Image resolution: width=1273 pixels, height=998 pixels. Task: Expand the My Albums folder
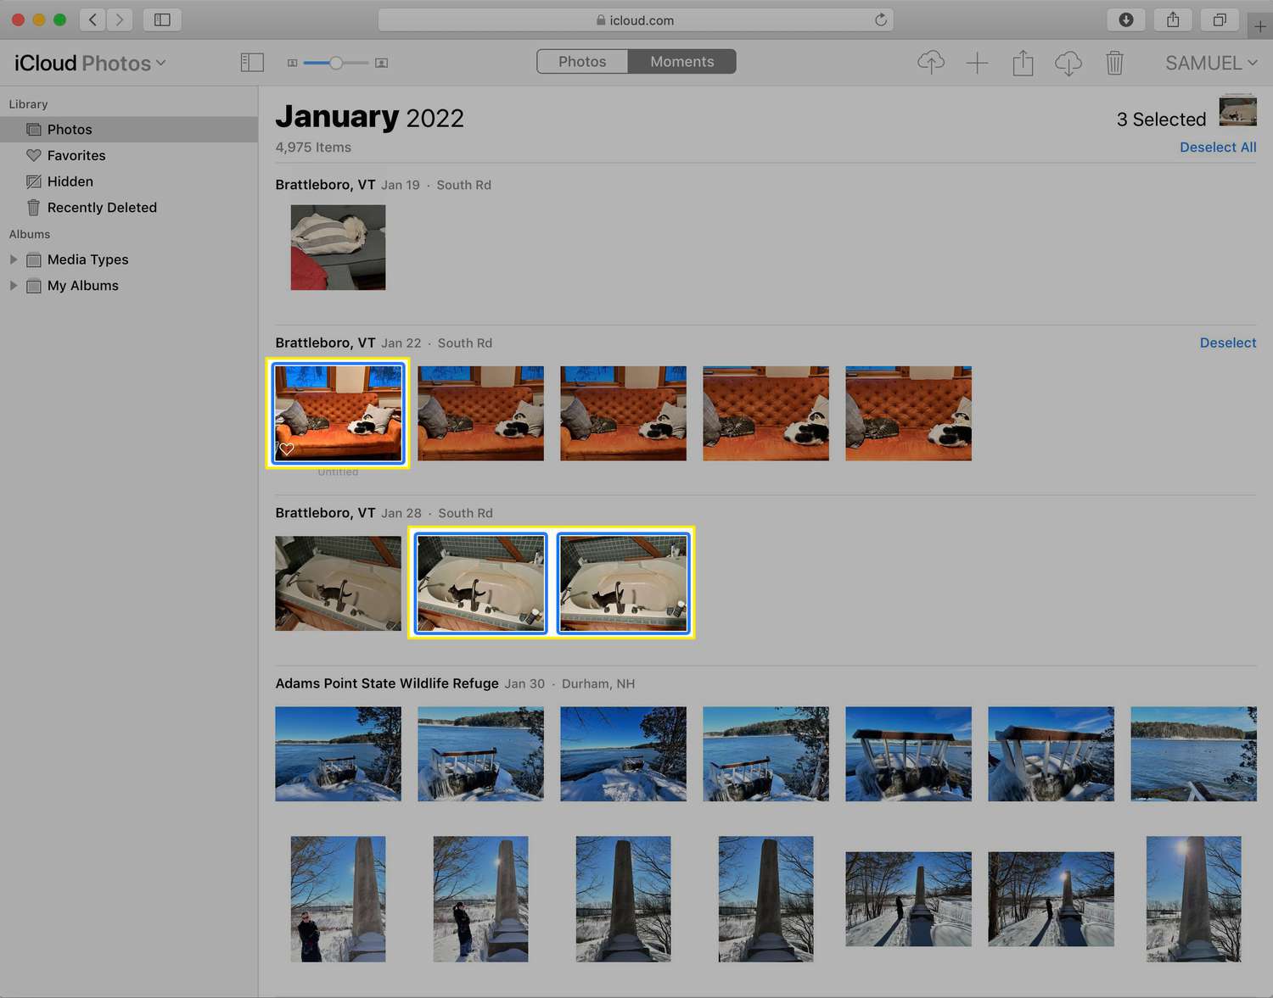[x=14, y=286]
